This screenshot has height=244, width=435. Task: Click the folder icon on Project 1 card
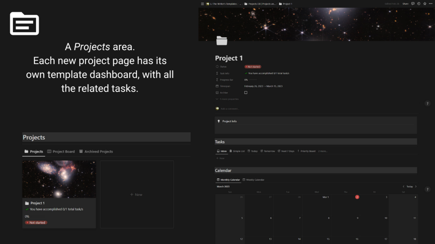pos(27,203)
